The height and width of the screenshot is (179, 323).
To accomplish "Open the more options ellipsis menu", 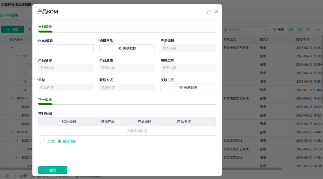I will 317,30.
